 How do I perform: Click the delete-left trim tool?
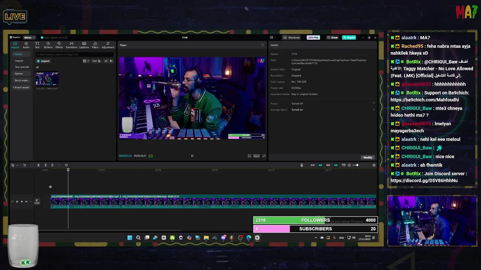(45, 165)
